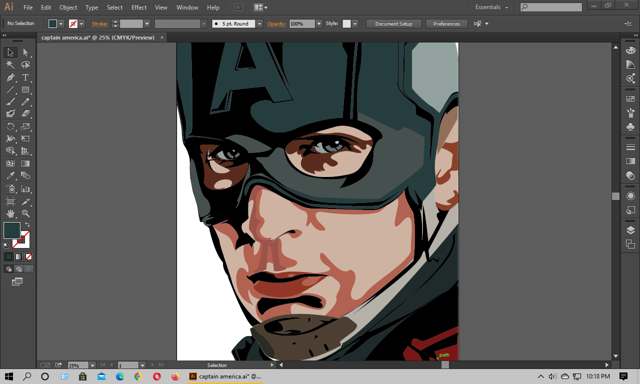Open the Color panel palette icon

pyautogui.click(x=630, y=50)
